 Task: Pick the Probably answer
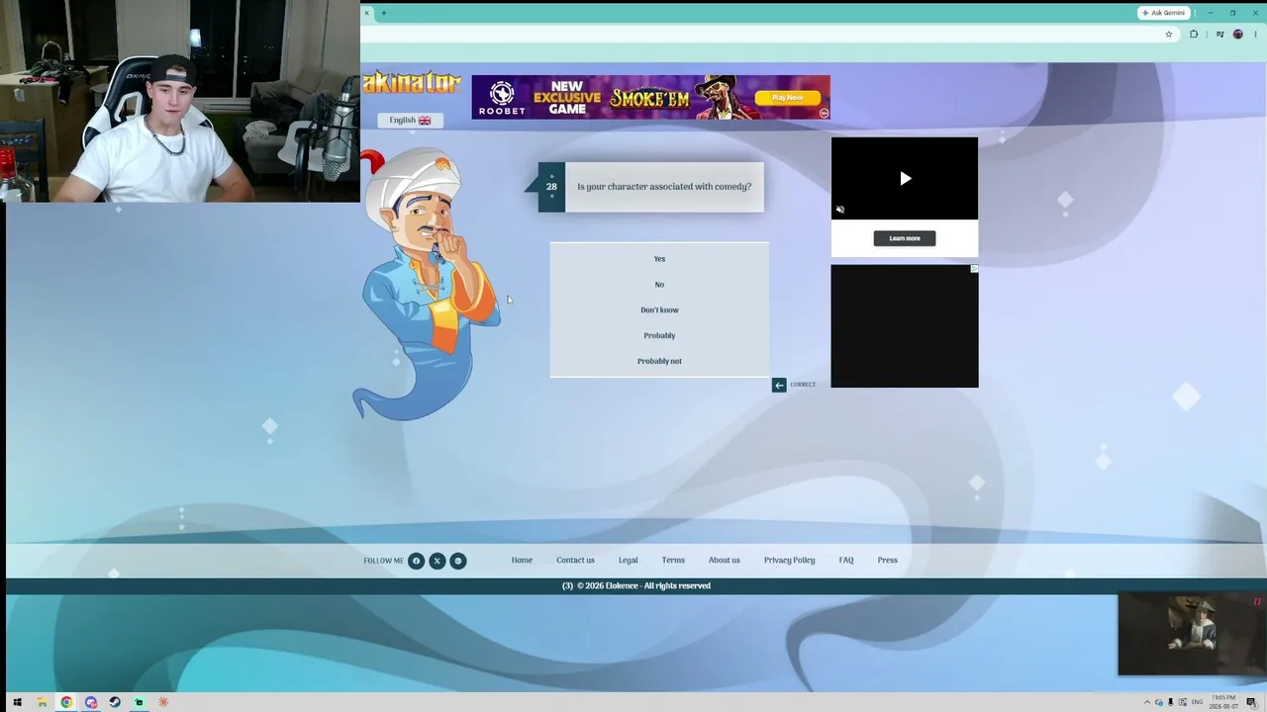click(x=659, y=336)
